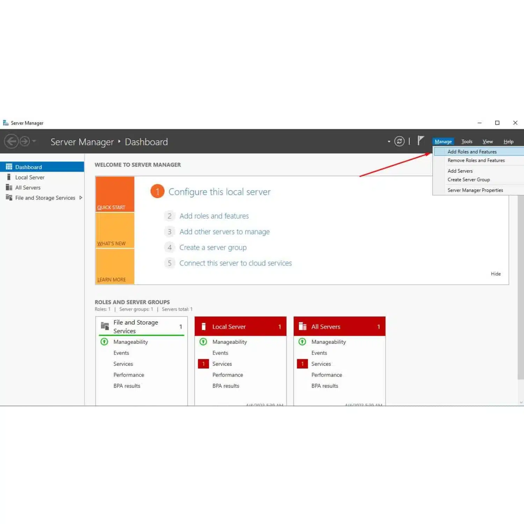Image resolution: width=524 pixels, height=524 pixels.
Task: Click All Servers Manageability green icon
Action: click(303, 342)
